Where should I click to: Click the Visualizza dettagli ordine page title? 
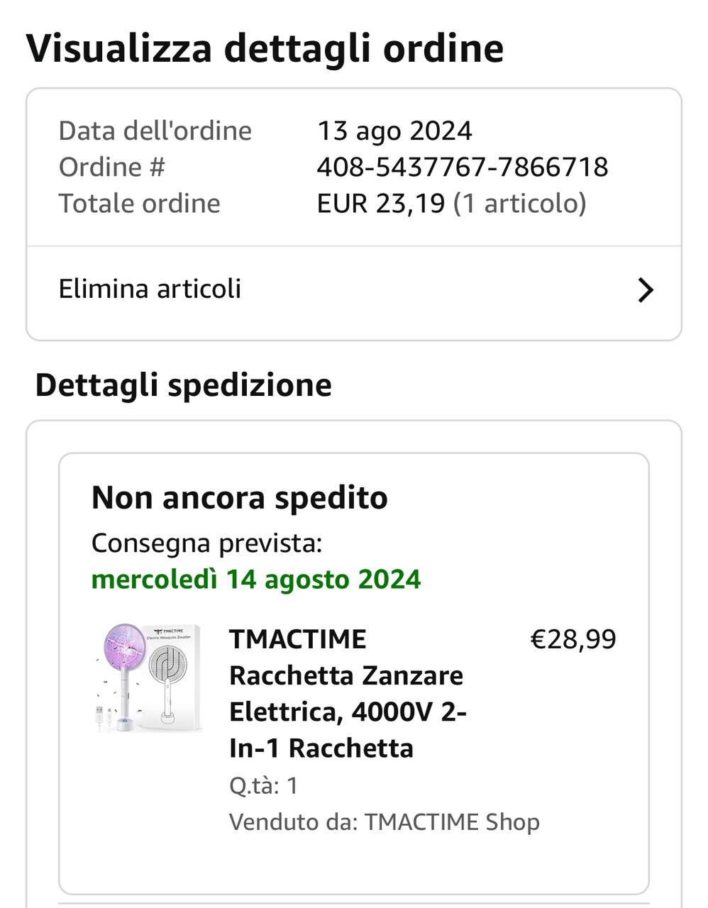(x=265, y=48)
